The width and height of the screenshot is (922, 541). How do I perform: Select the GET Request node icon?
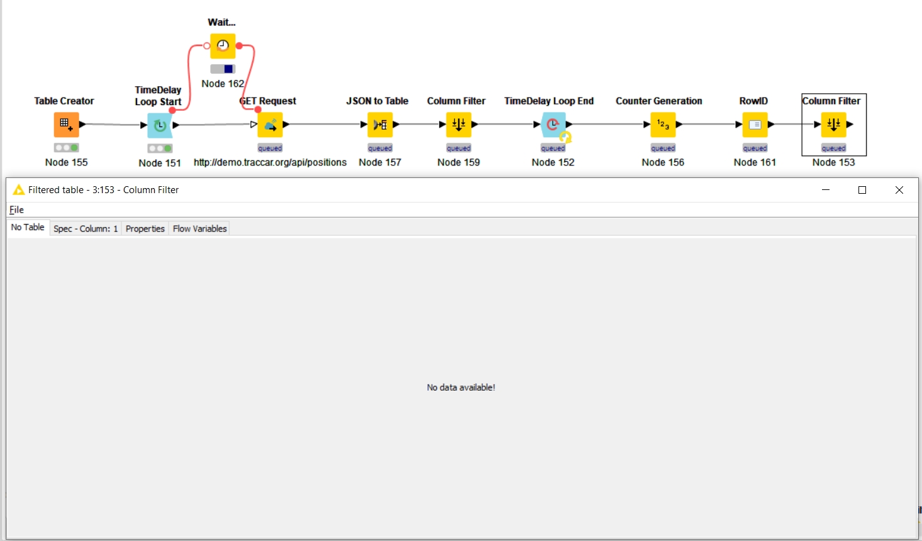270,125
